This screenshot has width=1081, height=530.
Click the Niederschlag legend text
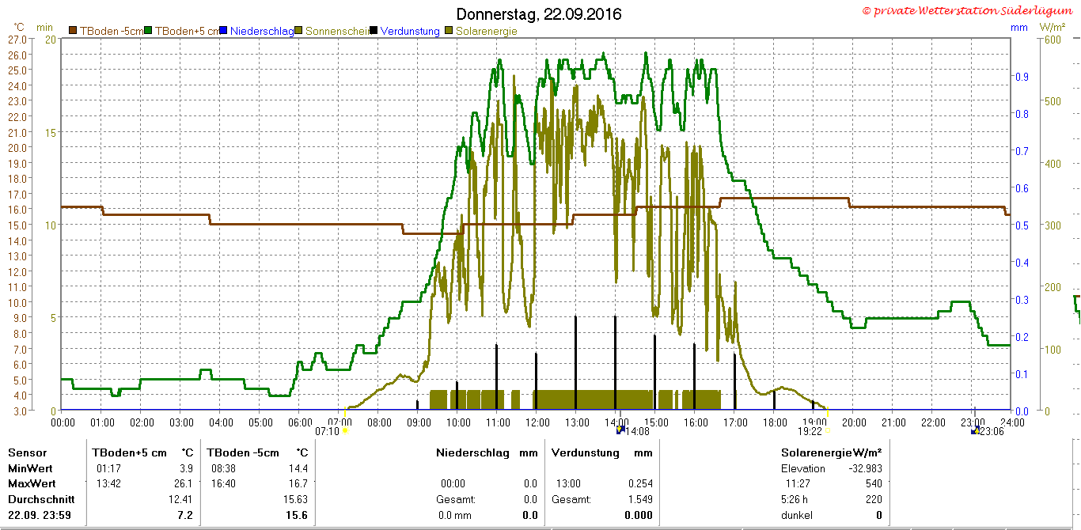[262, 31]
